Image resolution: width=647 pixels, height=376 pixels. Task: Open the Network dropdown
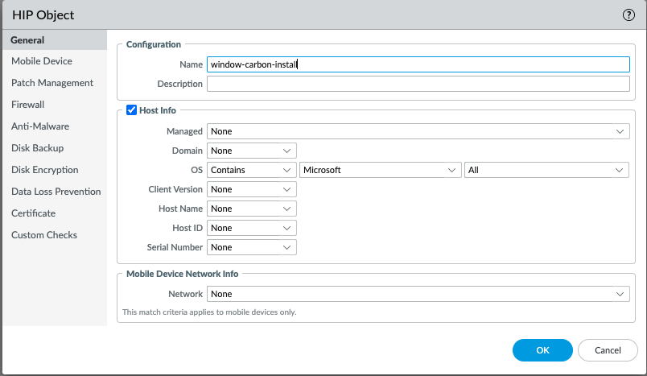[x=418, y=295]
